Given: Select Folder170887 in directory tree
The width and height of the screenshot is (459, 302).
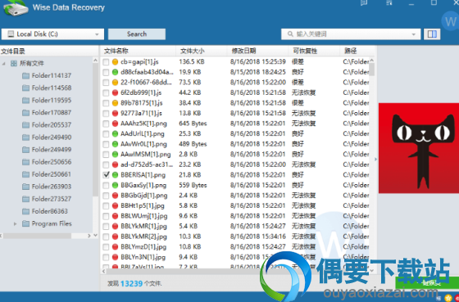Looking at the screenshot, I should [52, 113].
